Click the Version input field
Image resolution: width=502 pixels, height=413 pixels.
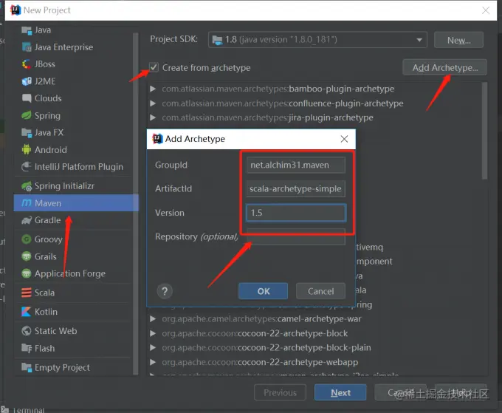[295, 213]
